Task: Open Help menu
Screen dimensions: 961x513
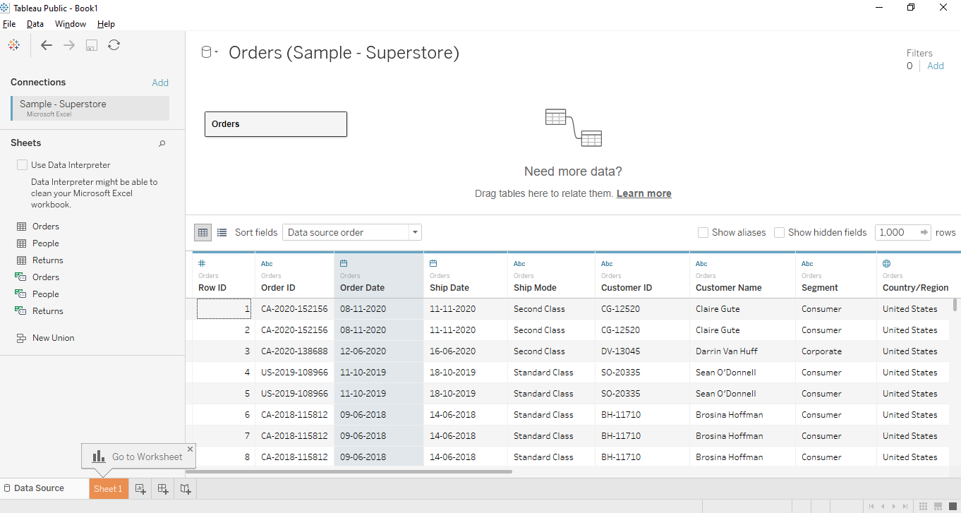Action: pyautogui.click(x=106, y=24)
